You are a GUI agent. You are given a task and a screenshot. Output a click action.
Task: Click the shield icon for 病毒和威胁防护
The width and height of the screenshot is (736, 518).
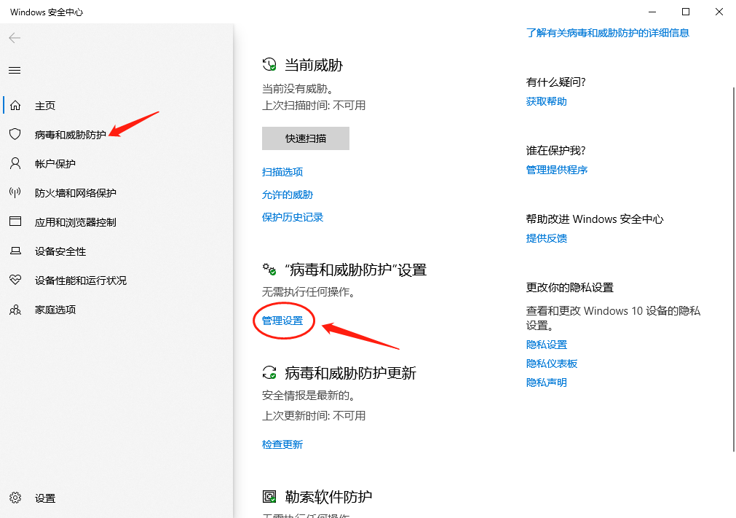[15, 135]
